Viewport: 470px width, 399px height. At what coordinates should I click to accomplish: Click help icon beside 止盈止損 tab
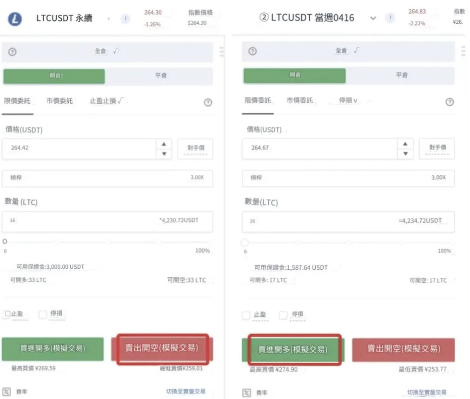tap(208, 102)
